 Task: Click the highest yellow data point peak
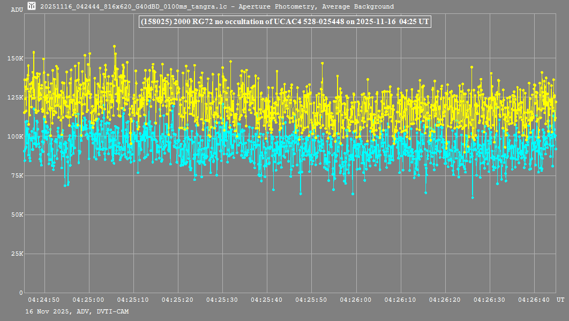114,47
